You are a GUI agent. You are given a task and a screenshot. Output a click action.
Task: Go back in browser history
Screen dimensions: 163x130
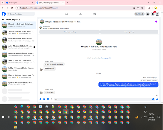(3, 8)
